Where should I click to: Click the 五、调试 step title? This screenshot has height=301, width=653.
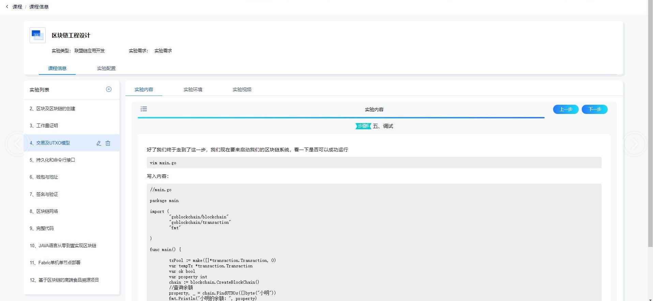[x=383, y=126]
